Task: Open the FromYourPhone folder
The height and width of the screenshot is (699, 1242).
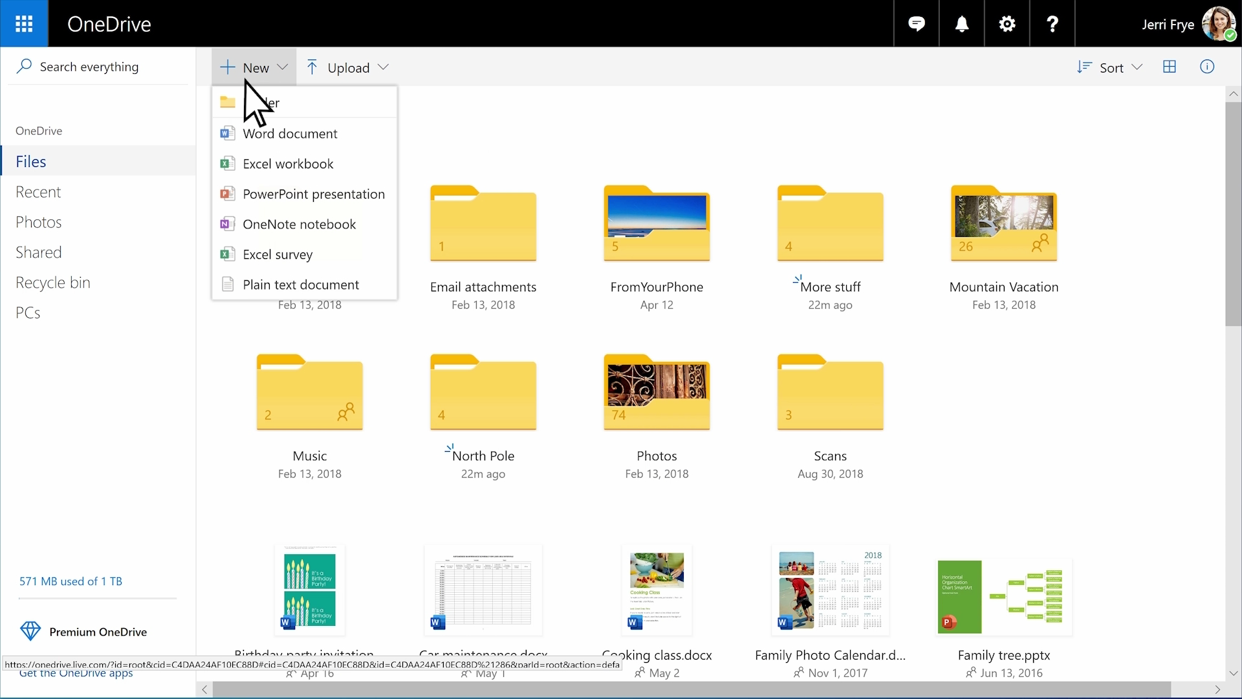Action: click(657, 223)
